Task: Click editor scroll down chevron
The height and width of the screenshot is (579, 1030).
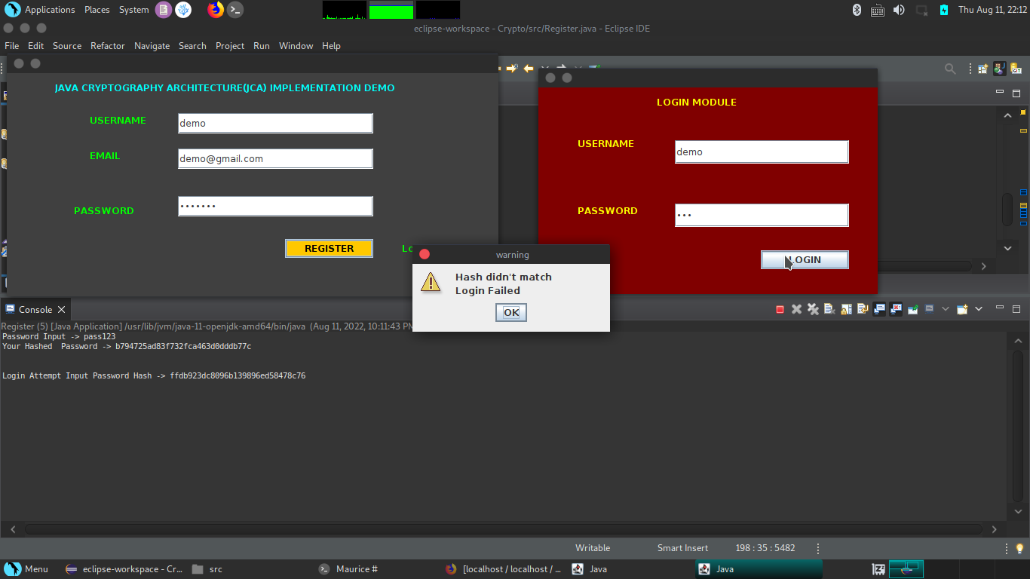Action: click(x=1007, y=247)
